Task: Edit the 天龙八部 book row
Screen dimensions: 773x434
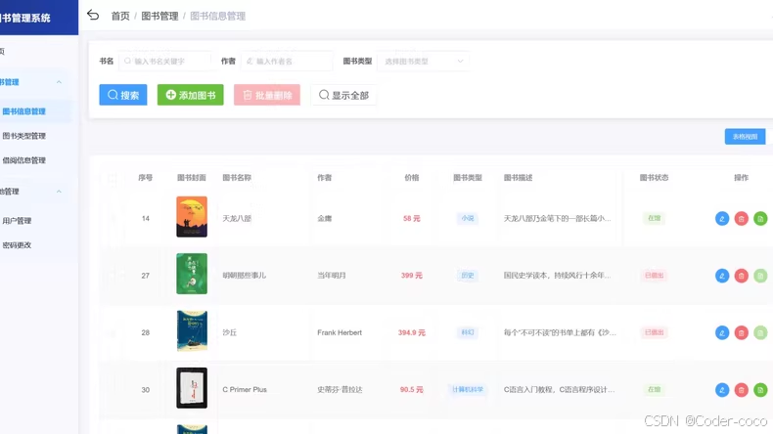Action: [722, 218]
